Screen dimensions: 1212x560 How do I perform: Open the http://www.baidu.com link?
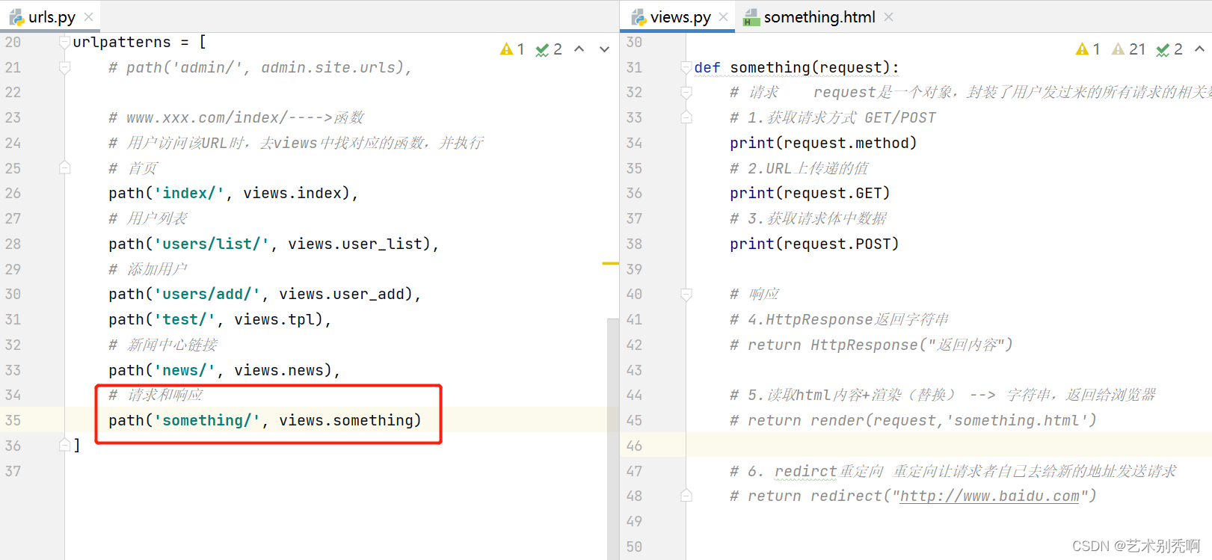pos(989,496)
